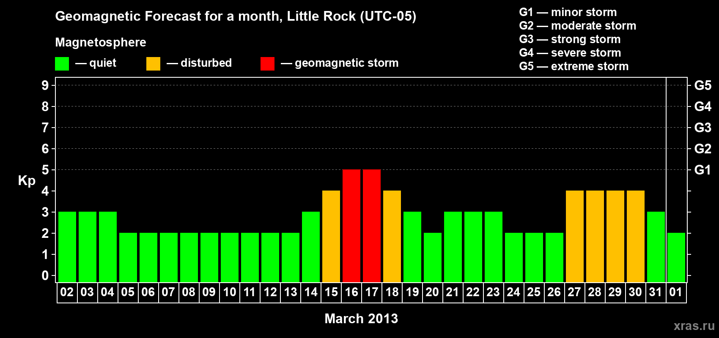Click the Kp value 0 tick label
719x338 pixels.
[45, 275]
